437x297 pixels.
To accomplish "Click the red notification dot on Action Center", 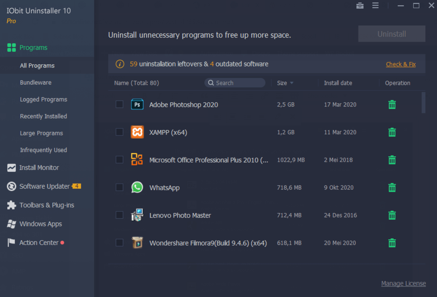I will 62,243.
